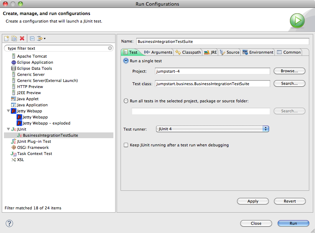
Task: Switch to the Environment tab
Action: click(258, 52)
